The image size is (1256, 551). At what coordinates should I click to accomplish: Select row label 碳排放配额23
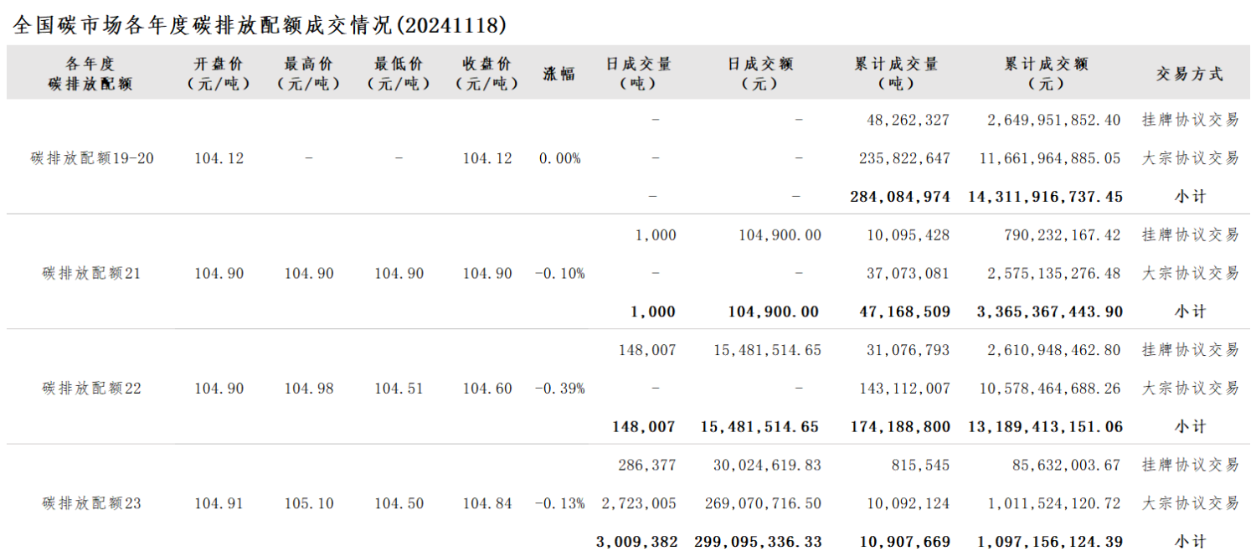92,503
